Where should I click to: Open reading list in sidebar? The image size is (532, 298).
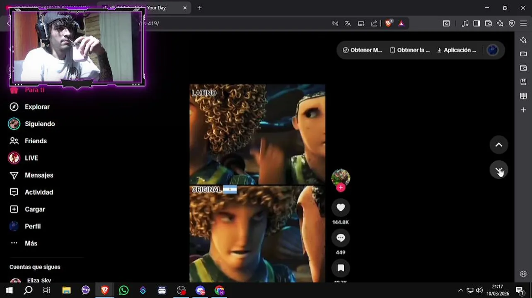523,96
